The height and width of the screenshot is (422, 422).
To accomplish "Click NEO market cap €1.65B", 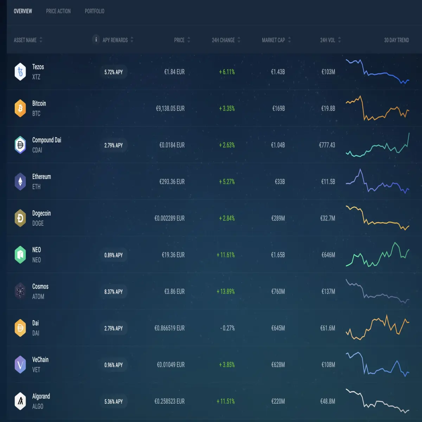I will coord(278,255).
